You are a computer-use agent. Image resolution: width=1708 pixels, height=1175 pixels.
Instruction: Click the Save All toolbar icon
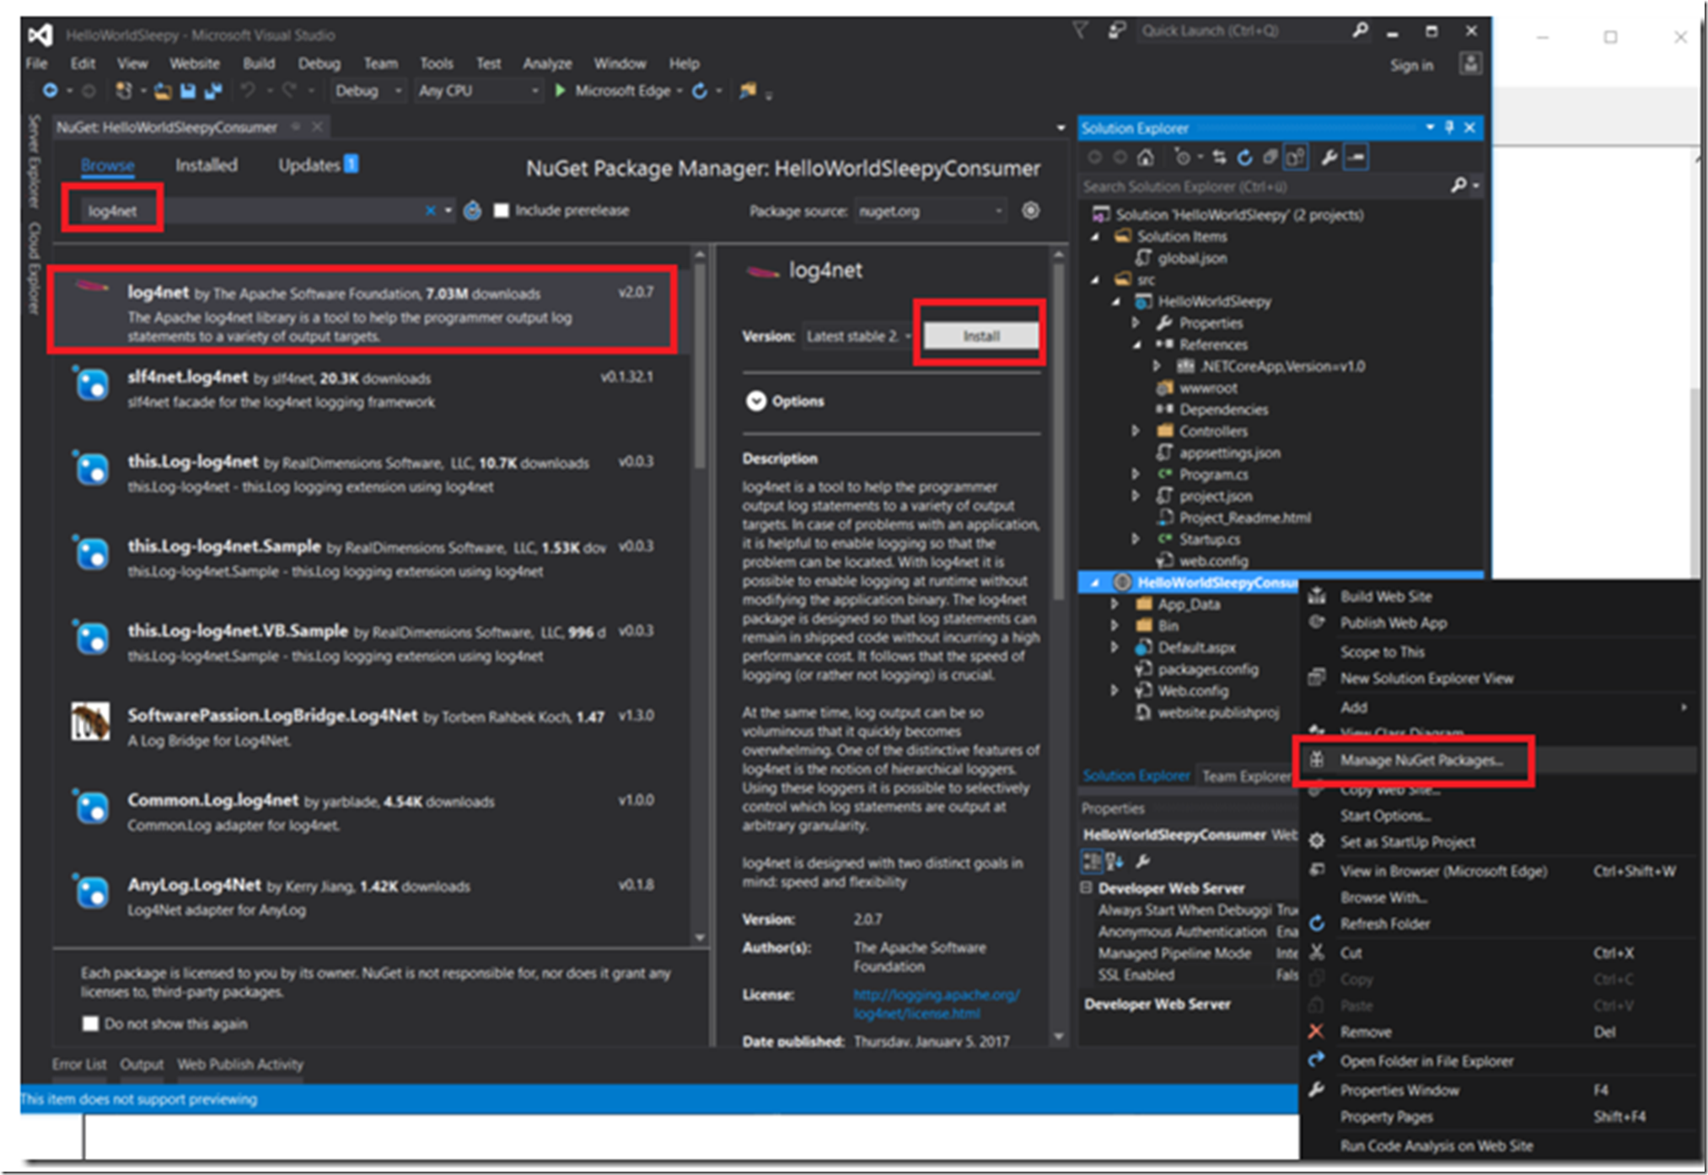click(213, 91)
